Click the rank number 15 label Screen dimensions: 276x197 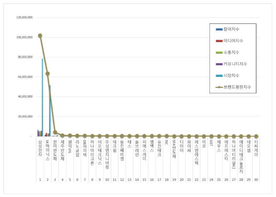pos(144,179)
